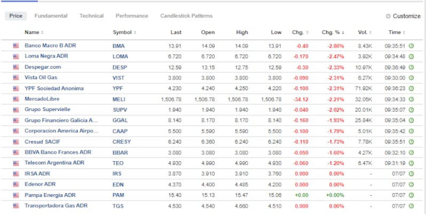Click the clock status icon in YPF row
The width and height of the screenshot is (427, 214).
(412, 89)
